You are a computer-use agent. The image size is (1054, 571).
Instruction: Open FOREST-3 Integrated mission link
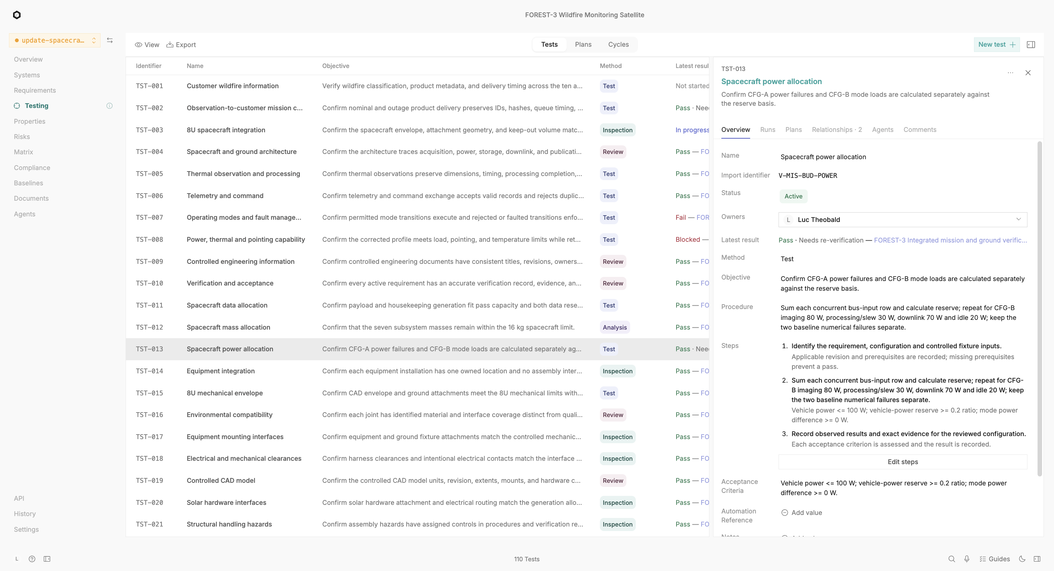tap(950, 240)
